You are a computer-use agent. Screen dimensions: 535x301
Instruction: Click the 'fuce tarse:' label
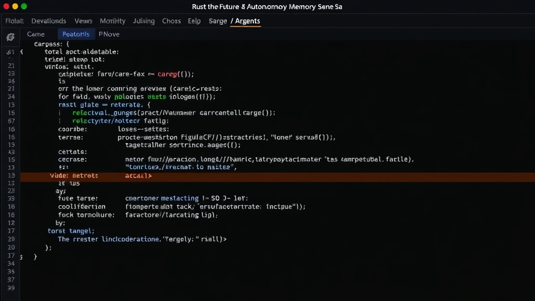click(78, 198)
